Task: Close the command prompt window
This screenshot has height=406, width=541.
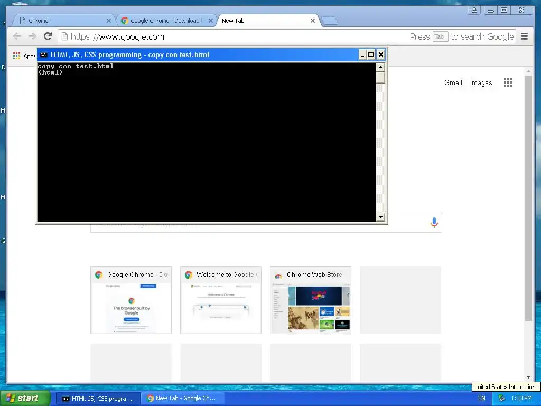Action: [x=380, y=54]
